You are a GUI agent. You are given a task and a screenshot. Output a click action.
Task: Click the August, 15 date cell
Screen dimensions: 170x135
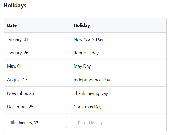pyautogui.click(x=17, y=80)
